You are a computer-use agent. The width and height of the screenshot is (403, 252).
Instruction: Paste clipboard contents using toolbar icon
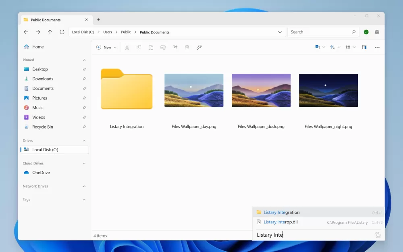[151, 47]
